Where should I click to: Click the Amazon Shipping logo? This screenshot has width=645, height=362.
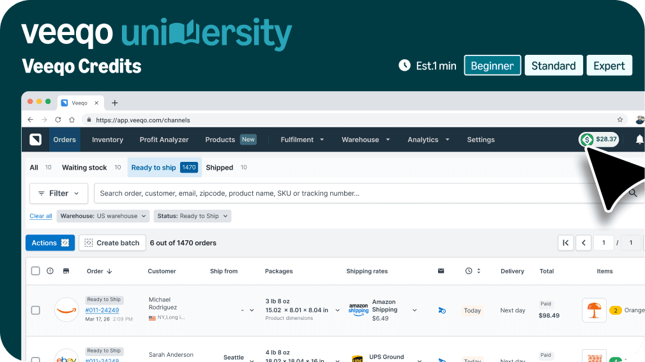pos(358,309)
